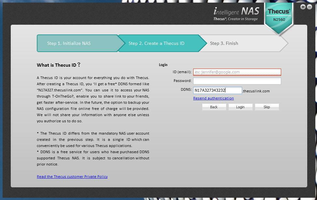Click the Back button

point(214,107)
